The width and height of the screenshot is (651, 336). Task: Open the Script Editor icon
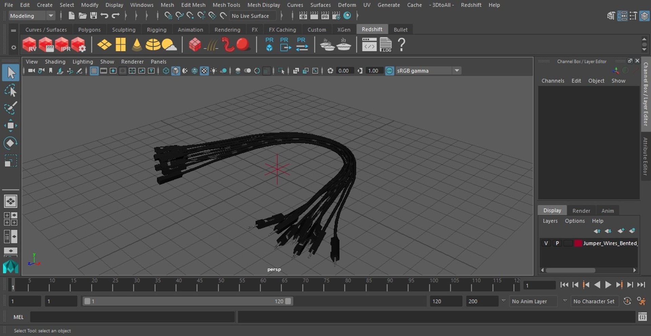(x=642, y=317)
